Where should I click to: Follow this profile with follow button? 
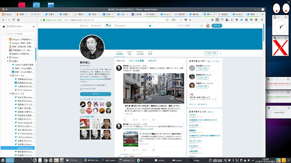pos(211,53)
